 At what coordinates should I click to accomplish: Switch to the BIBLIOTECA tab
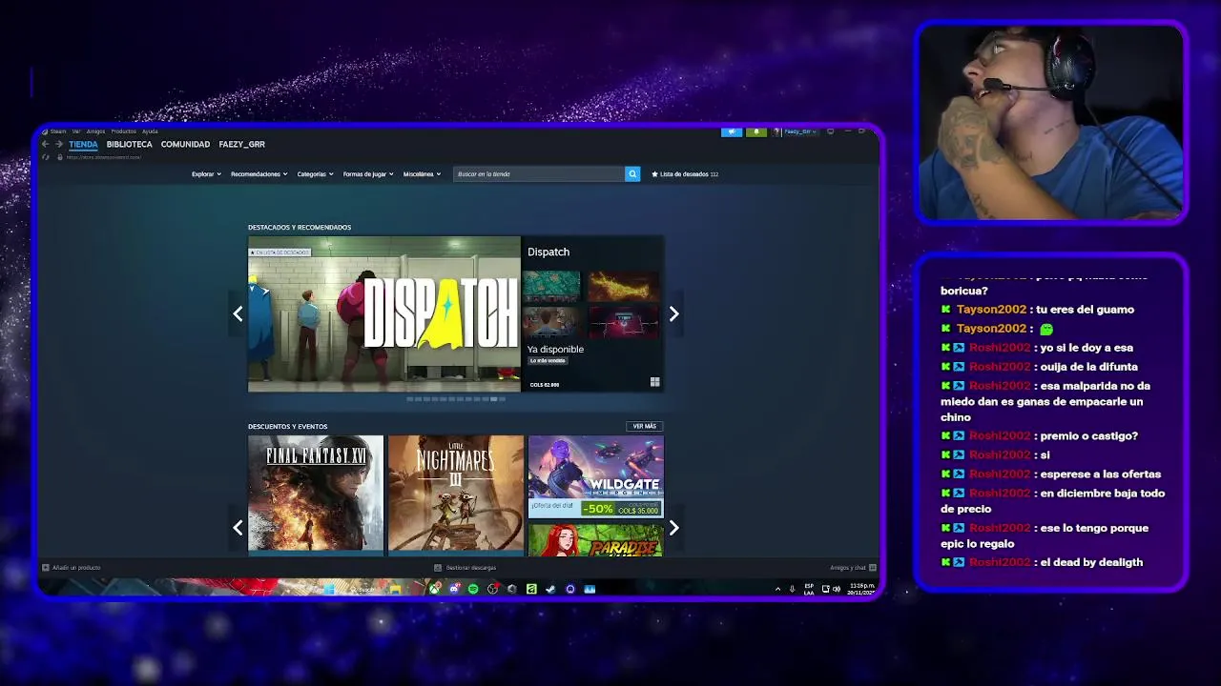coord(130,144)
